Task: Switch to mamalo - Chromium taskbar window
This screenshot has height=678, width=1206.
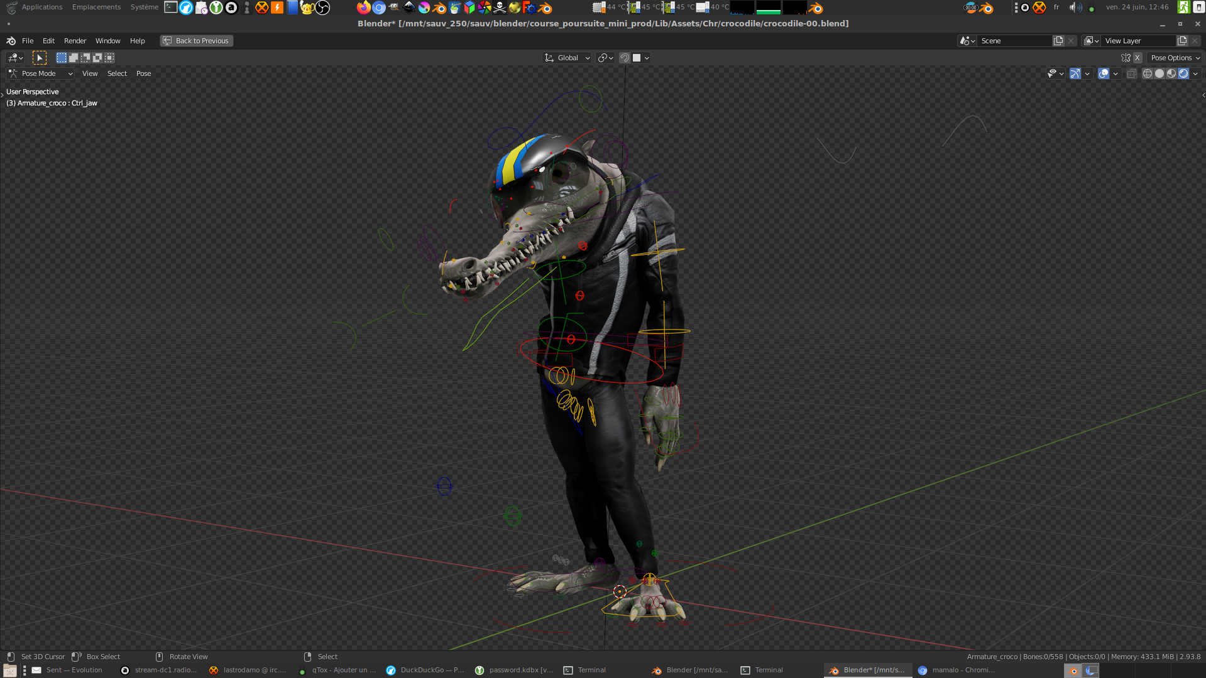Action: tap(957, 670)
